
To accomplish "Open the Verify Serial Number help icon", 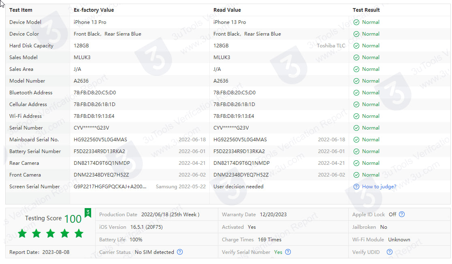I will (288, 252).
